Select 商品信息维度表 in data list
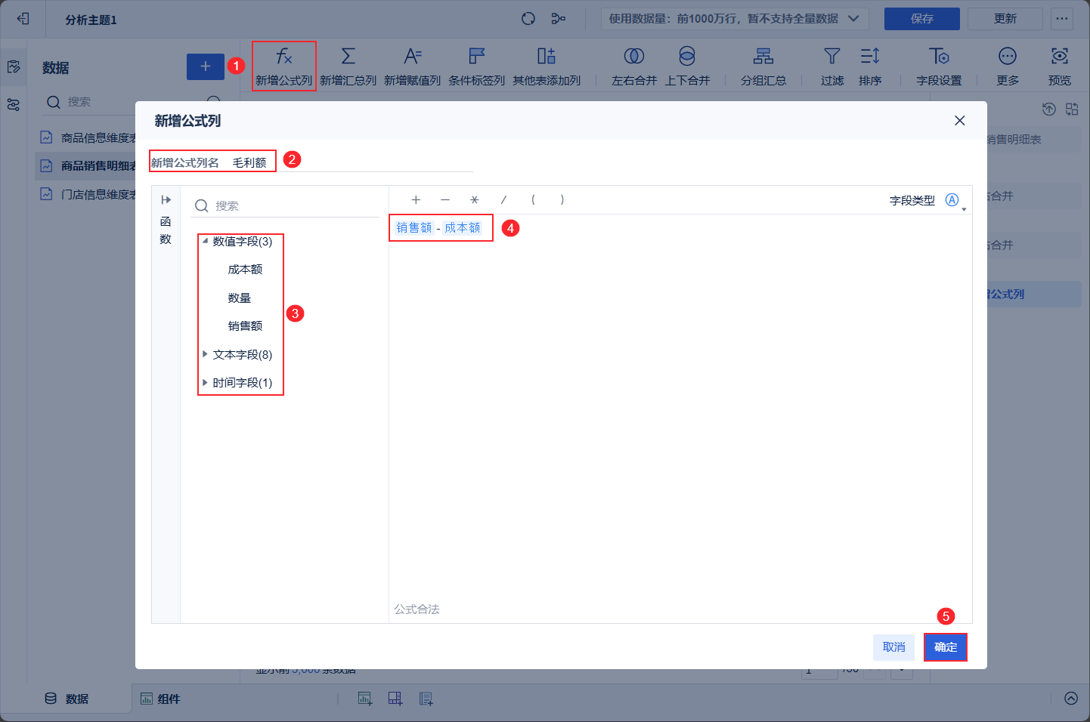 pyautogui.click(x=88, y=137)
